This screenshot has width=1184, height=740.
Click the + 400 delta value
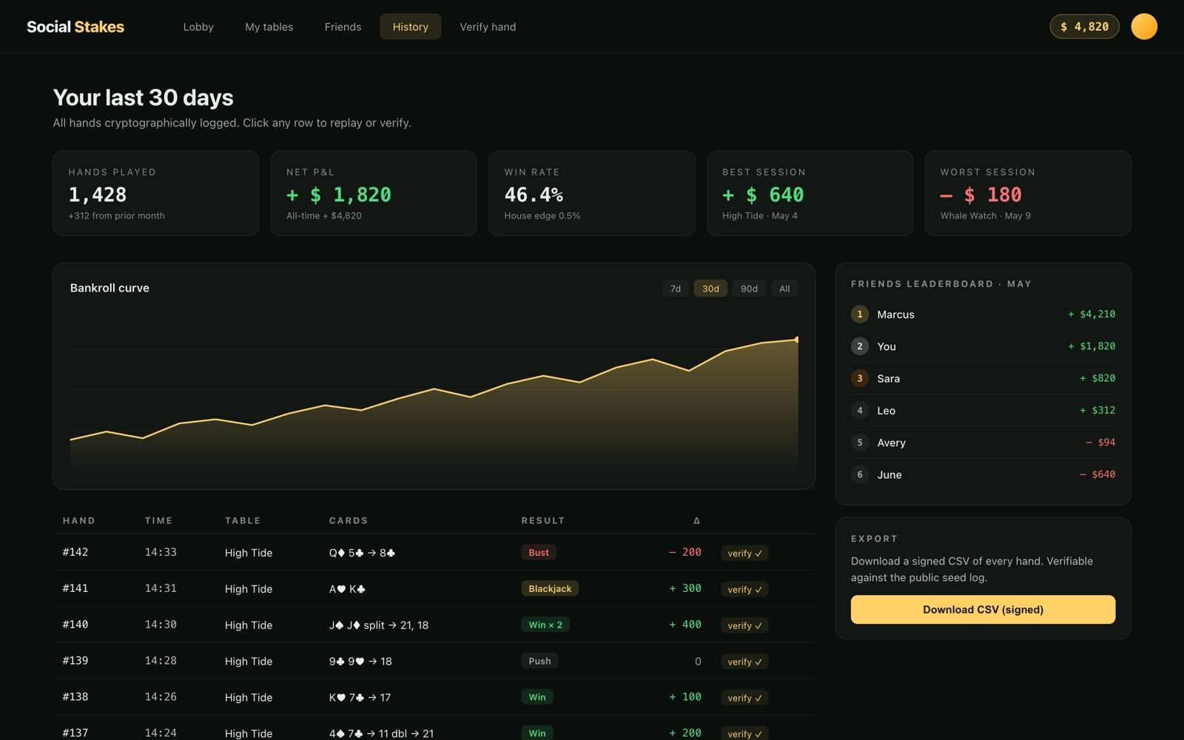pyautogui.click(x=685, y=625)
